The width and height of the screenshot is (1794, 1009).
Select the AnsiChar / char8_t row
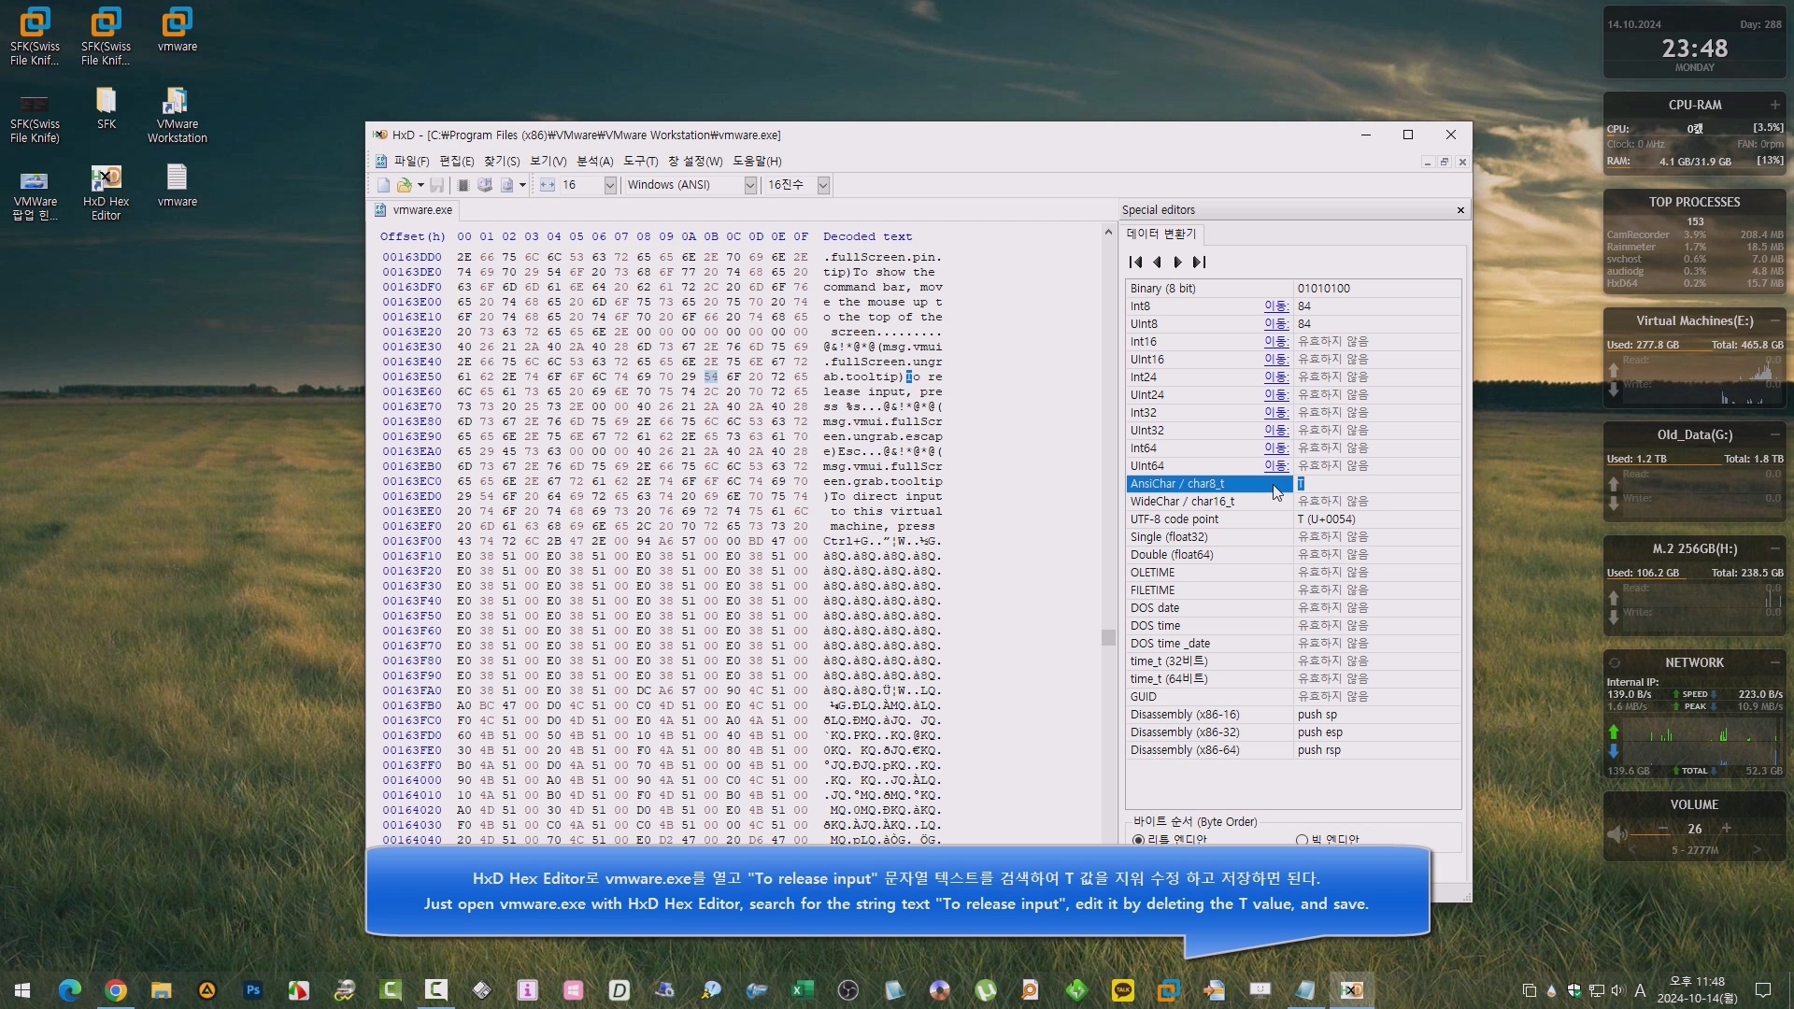point(1293,484)
